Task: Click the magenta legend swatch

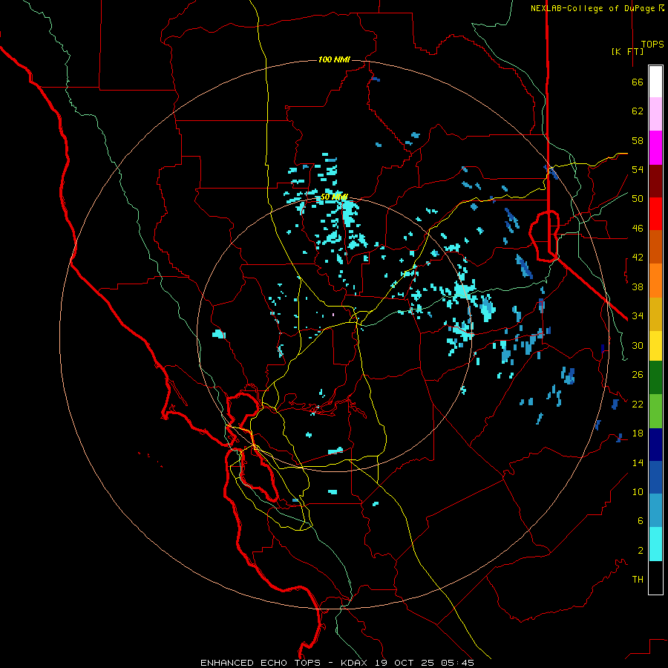Action: (655, 148)
